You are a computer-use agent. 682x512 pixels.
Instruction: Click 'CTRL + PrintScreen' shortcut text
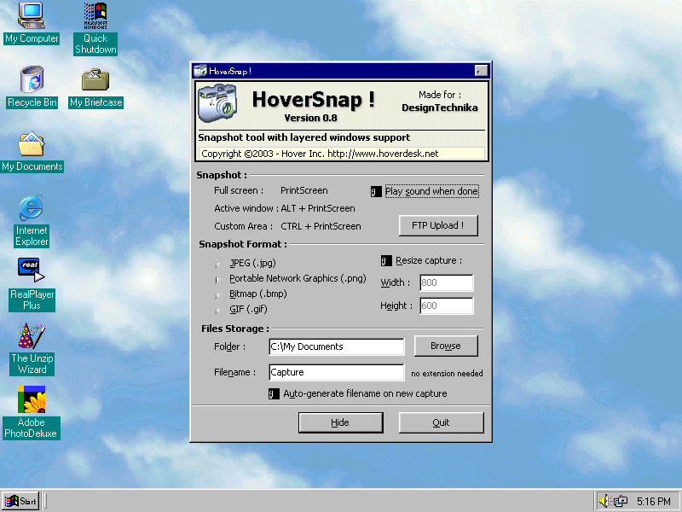[321, 226]
